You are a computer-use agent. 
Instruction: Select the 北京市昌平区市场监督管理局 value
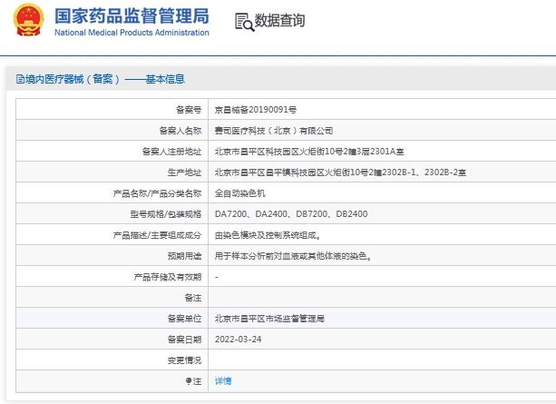coord(269,319)
